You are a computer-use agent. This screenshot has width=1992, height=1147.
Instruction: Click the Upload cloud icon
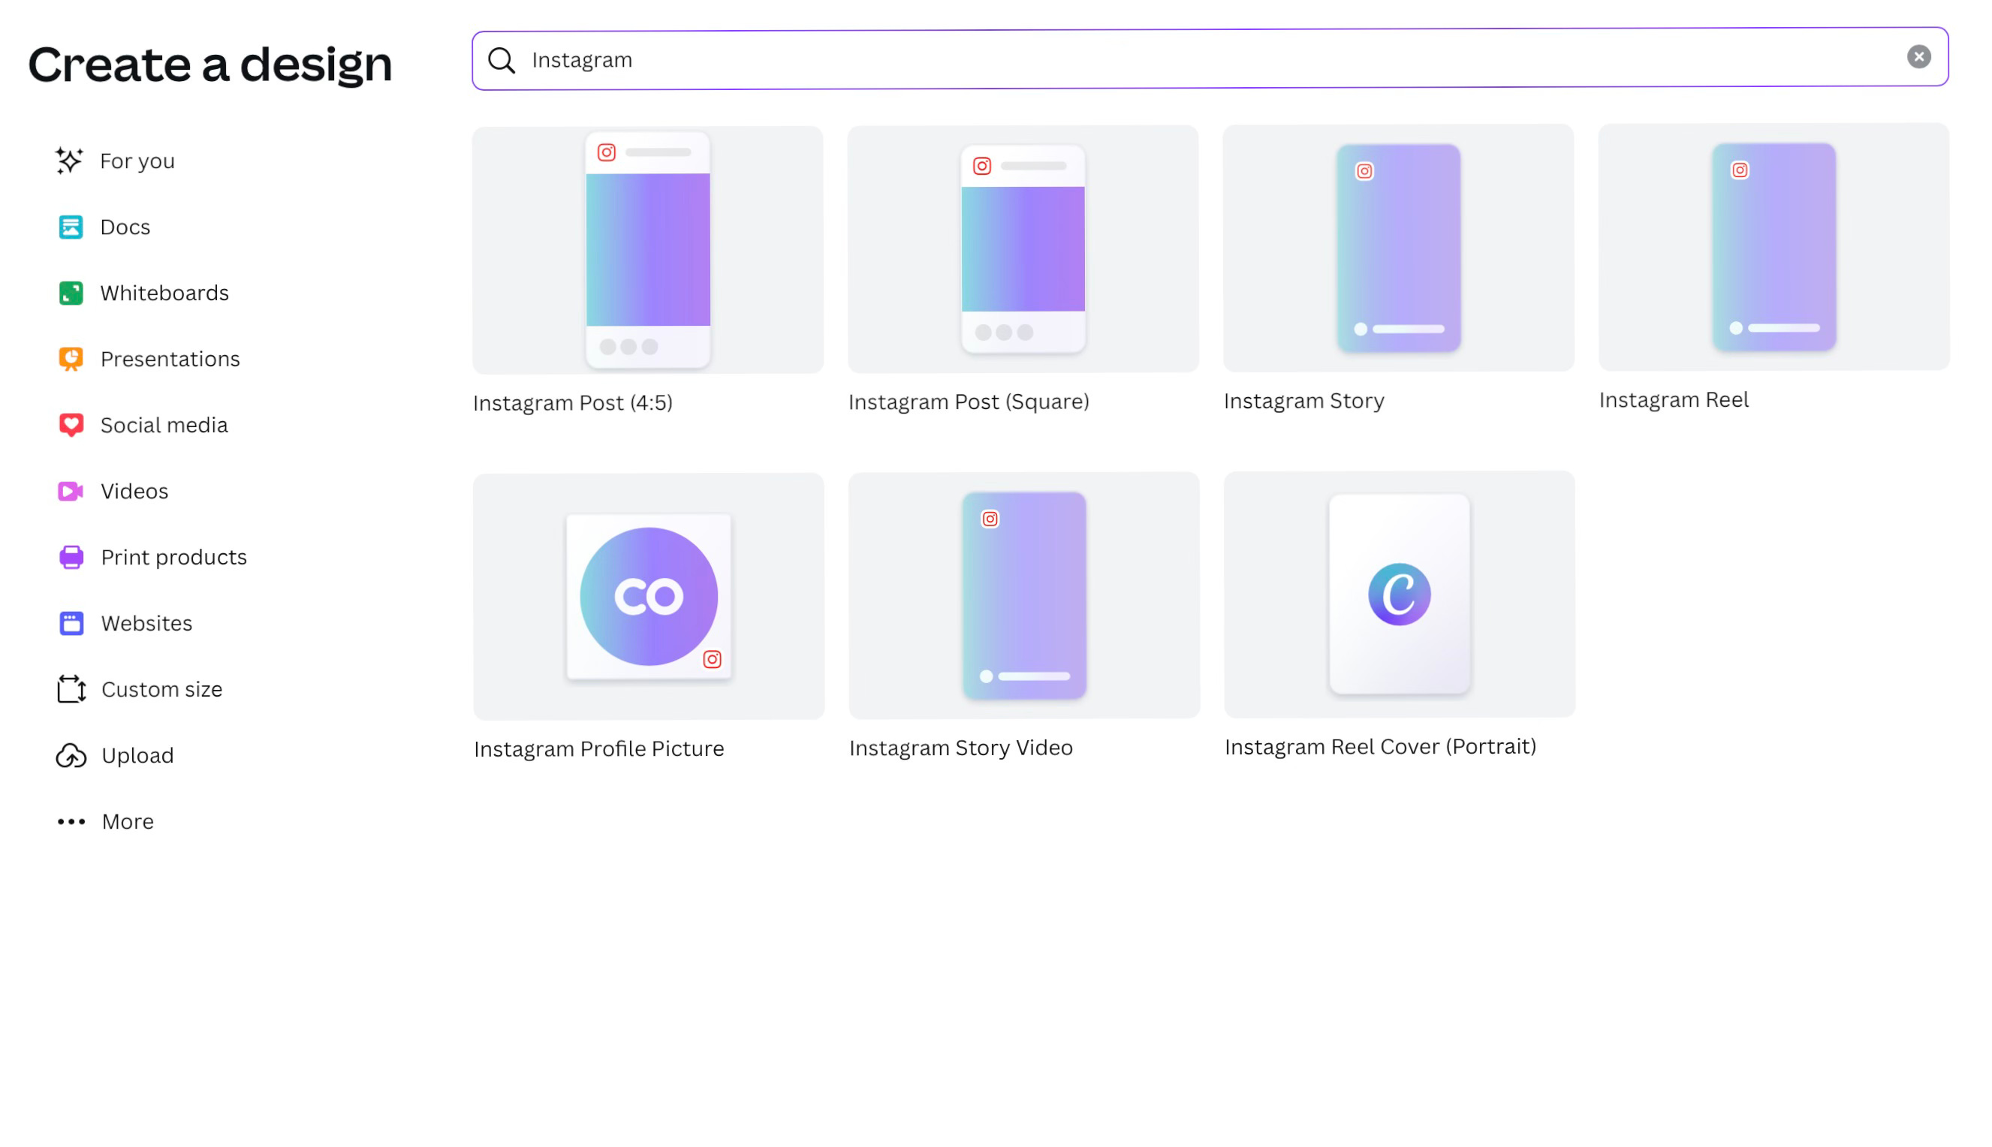(x=71, y=755)
